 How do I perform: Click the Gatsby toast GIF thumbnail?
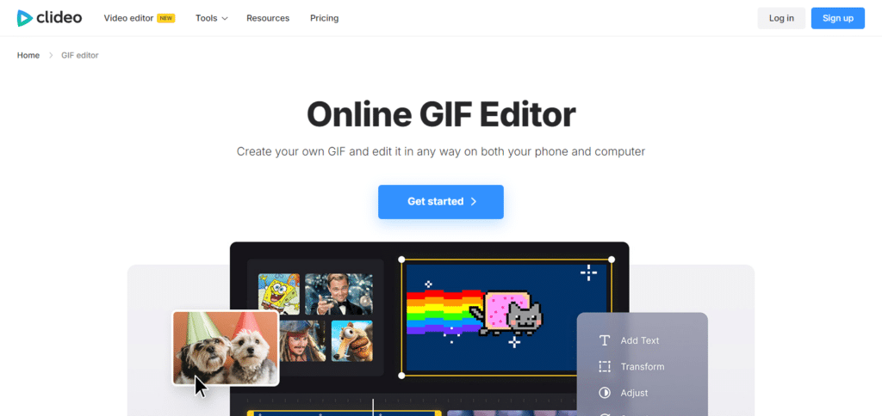(x=339, y=294)
